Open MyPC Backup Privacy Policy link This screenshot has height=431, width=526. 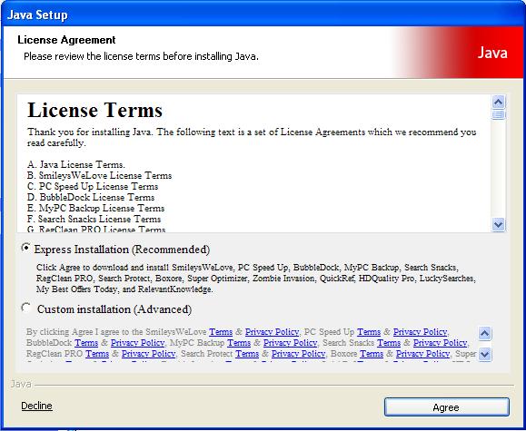290,342
